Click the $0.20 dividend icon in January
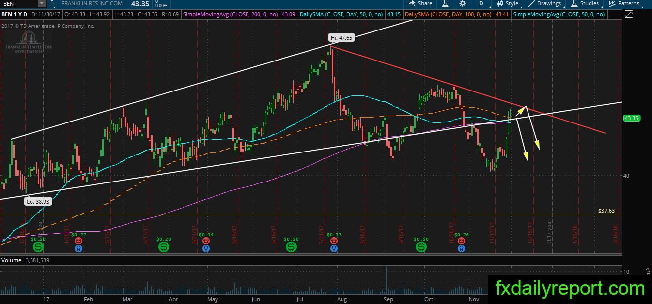 click(38, 246)
